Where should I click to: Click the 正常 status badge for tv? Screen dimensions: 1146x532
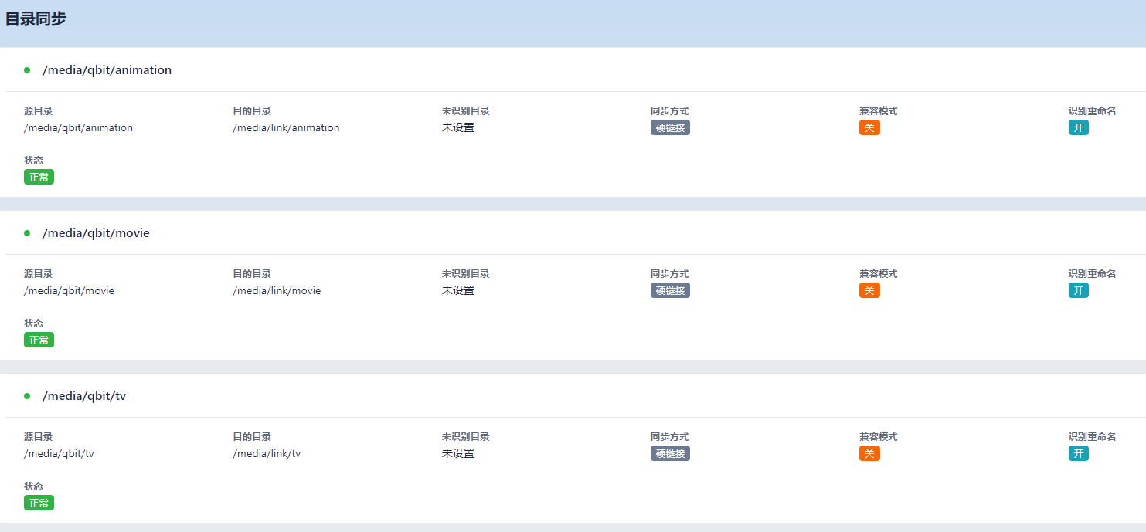[39, 503]
